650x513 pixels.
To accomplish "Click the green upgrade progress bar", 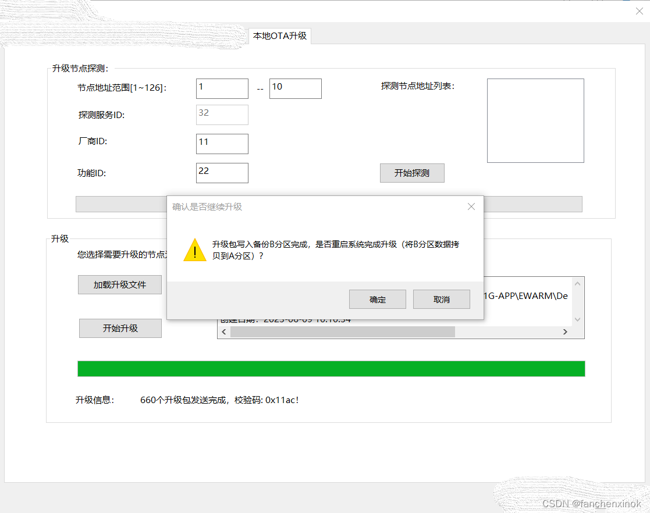I will pyautogui.click(x=331, y=368).
